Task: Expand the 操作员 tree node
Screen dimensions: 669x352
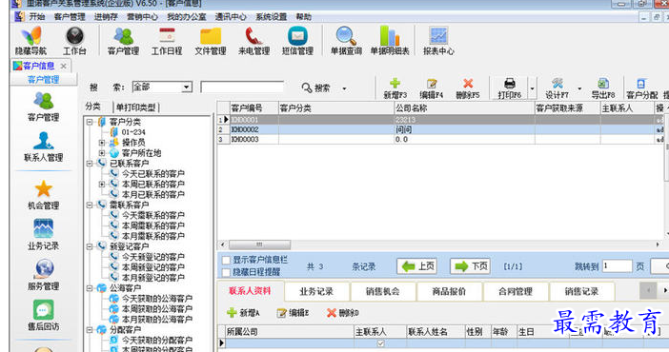Action: (102, 143)
